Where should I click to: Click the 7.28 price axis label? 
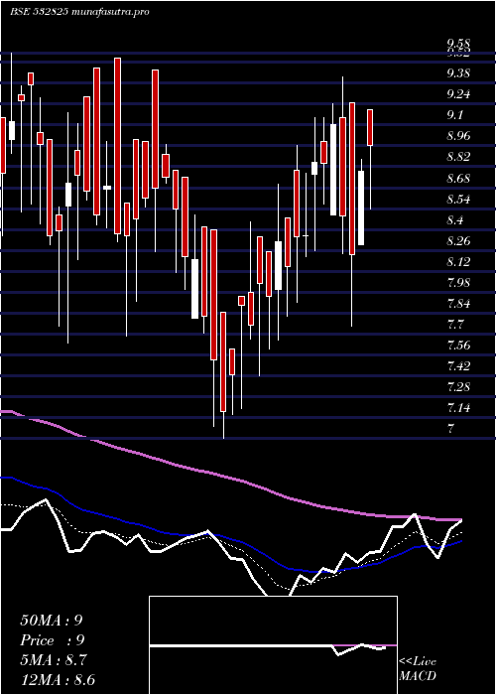[x=459, y=387]
